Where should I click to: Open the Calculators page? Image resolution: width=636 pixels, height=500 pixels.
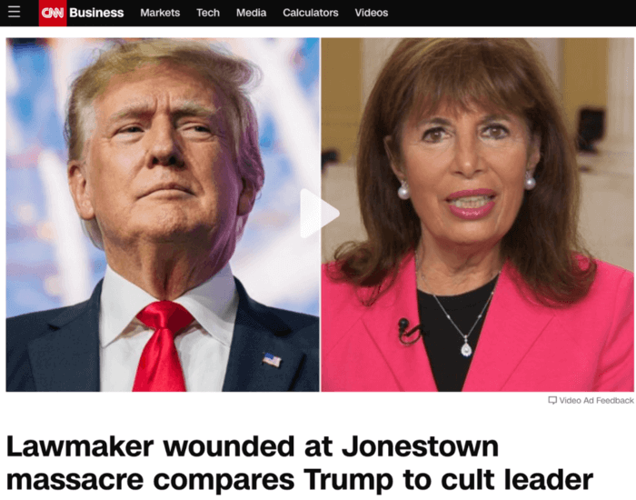tap(311, 13)
